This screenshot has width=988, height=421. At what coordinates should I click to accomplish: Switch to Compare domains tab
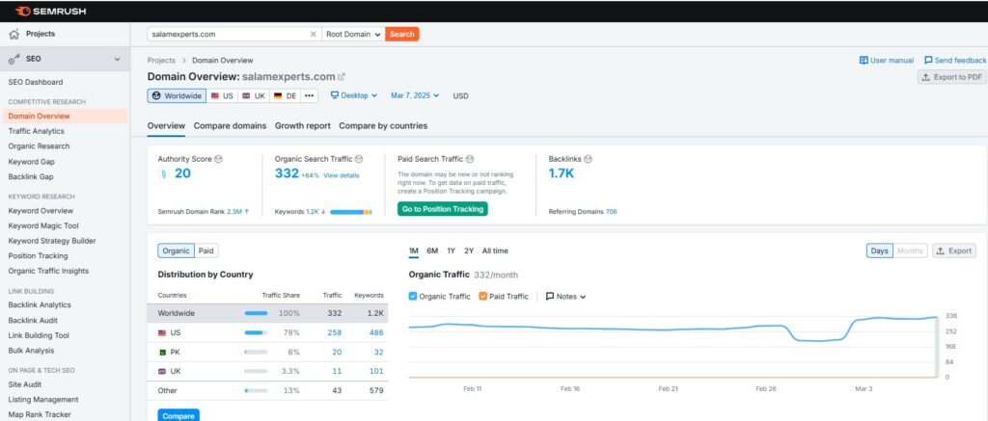230,126
